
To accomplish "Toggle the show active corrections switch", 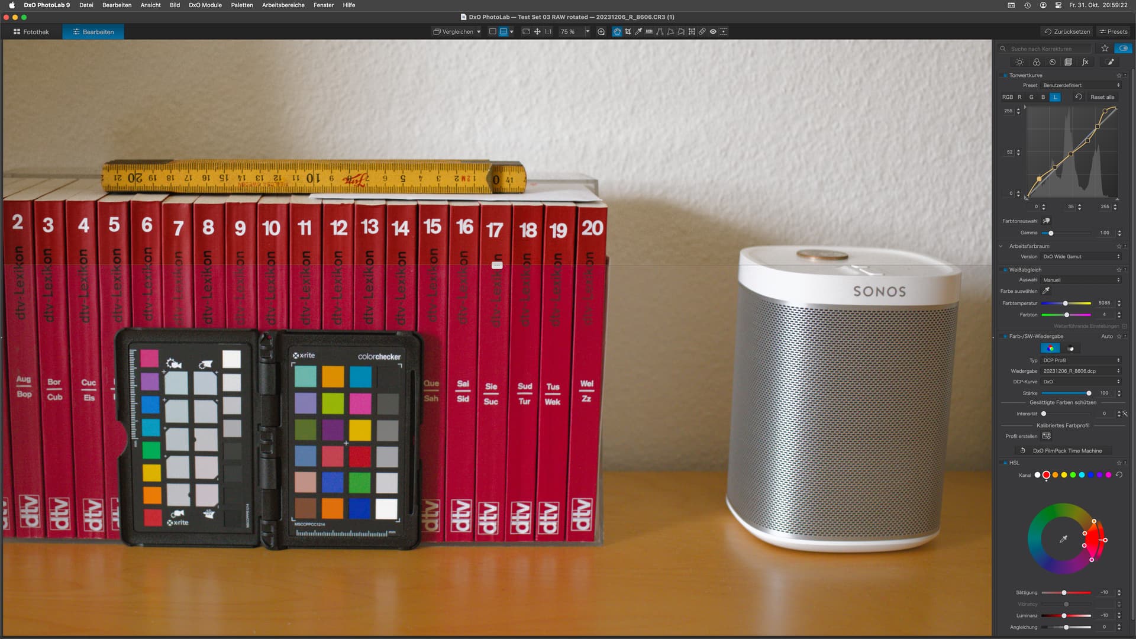I will click(1122, 49).
